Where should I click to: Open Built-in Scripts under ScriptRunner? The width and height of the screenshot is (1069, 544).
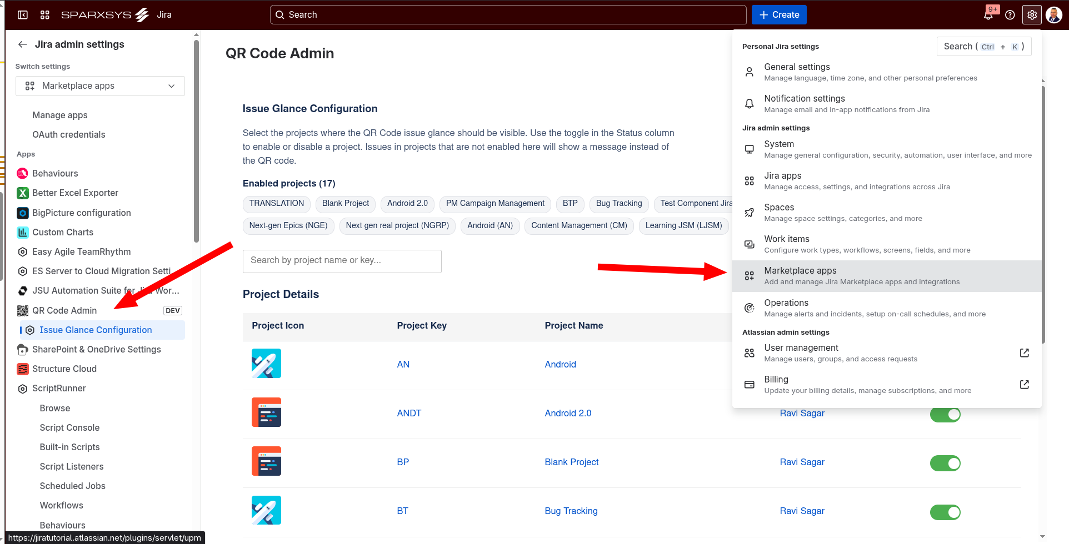[x=69, y=447]
